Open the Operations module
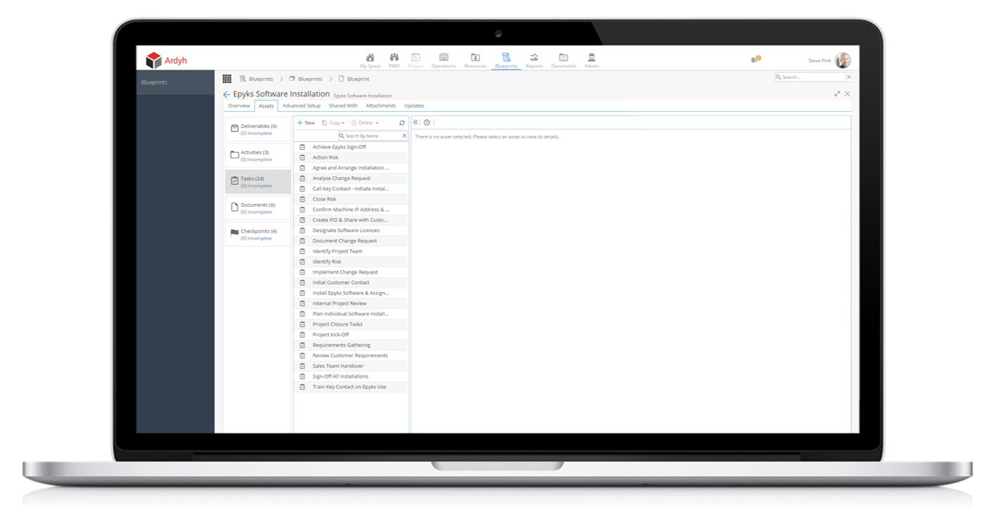 point(443,60)
